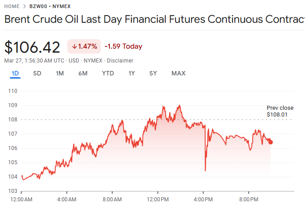Switch to the 5D range tab

point(38,74)
